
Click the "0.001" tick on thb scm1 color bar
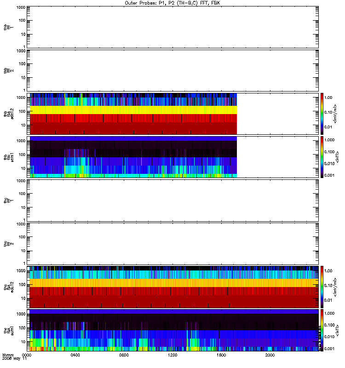329,175
